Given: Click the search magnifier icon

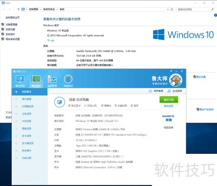Looking at the screenshot, I should pos(212,10).
